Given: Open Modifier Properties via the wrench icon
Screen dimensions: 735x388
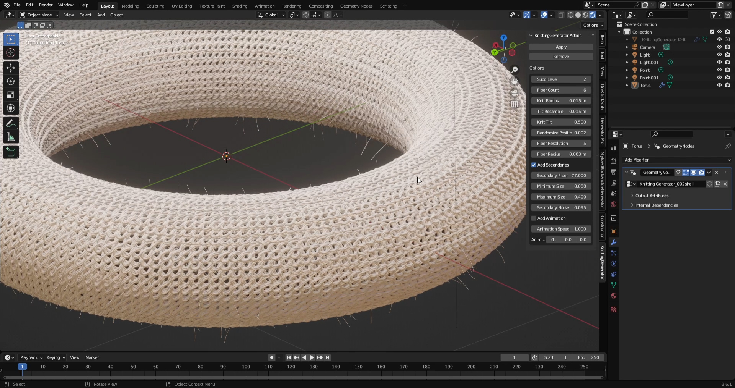Looking at the screenshot, I should (x=613, y=242).
